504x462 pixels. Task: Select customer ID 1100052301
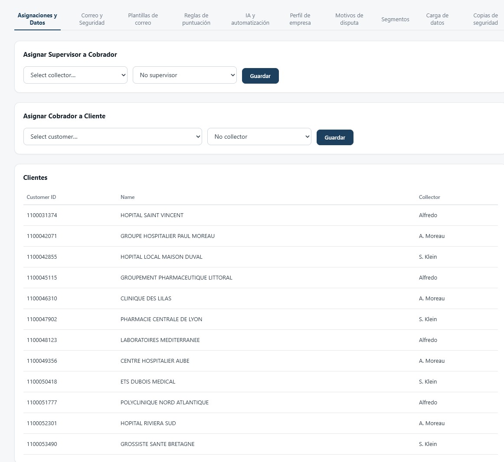point(42,423)
